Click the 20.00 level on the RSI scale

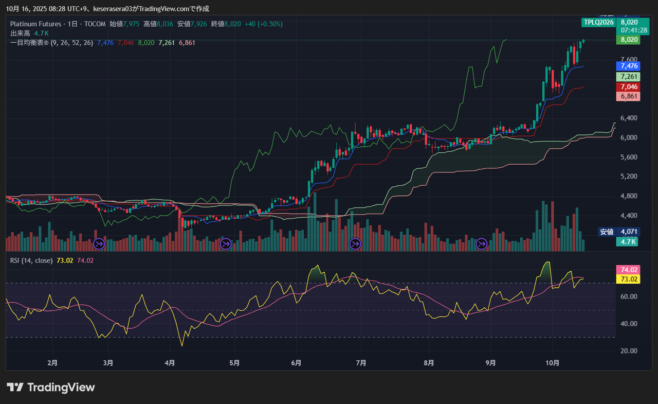(x=629, y=351)
